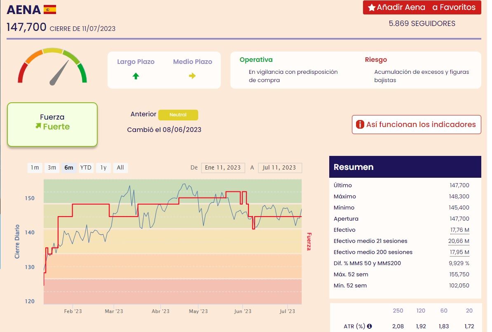The height and width of the screenshot is (332, 492).
Task: Select the YTD chart range
Action: coord(86,167)
